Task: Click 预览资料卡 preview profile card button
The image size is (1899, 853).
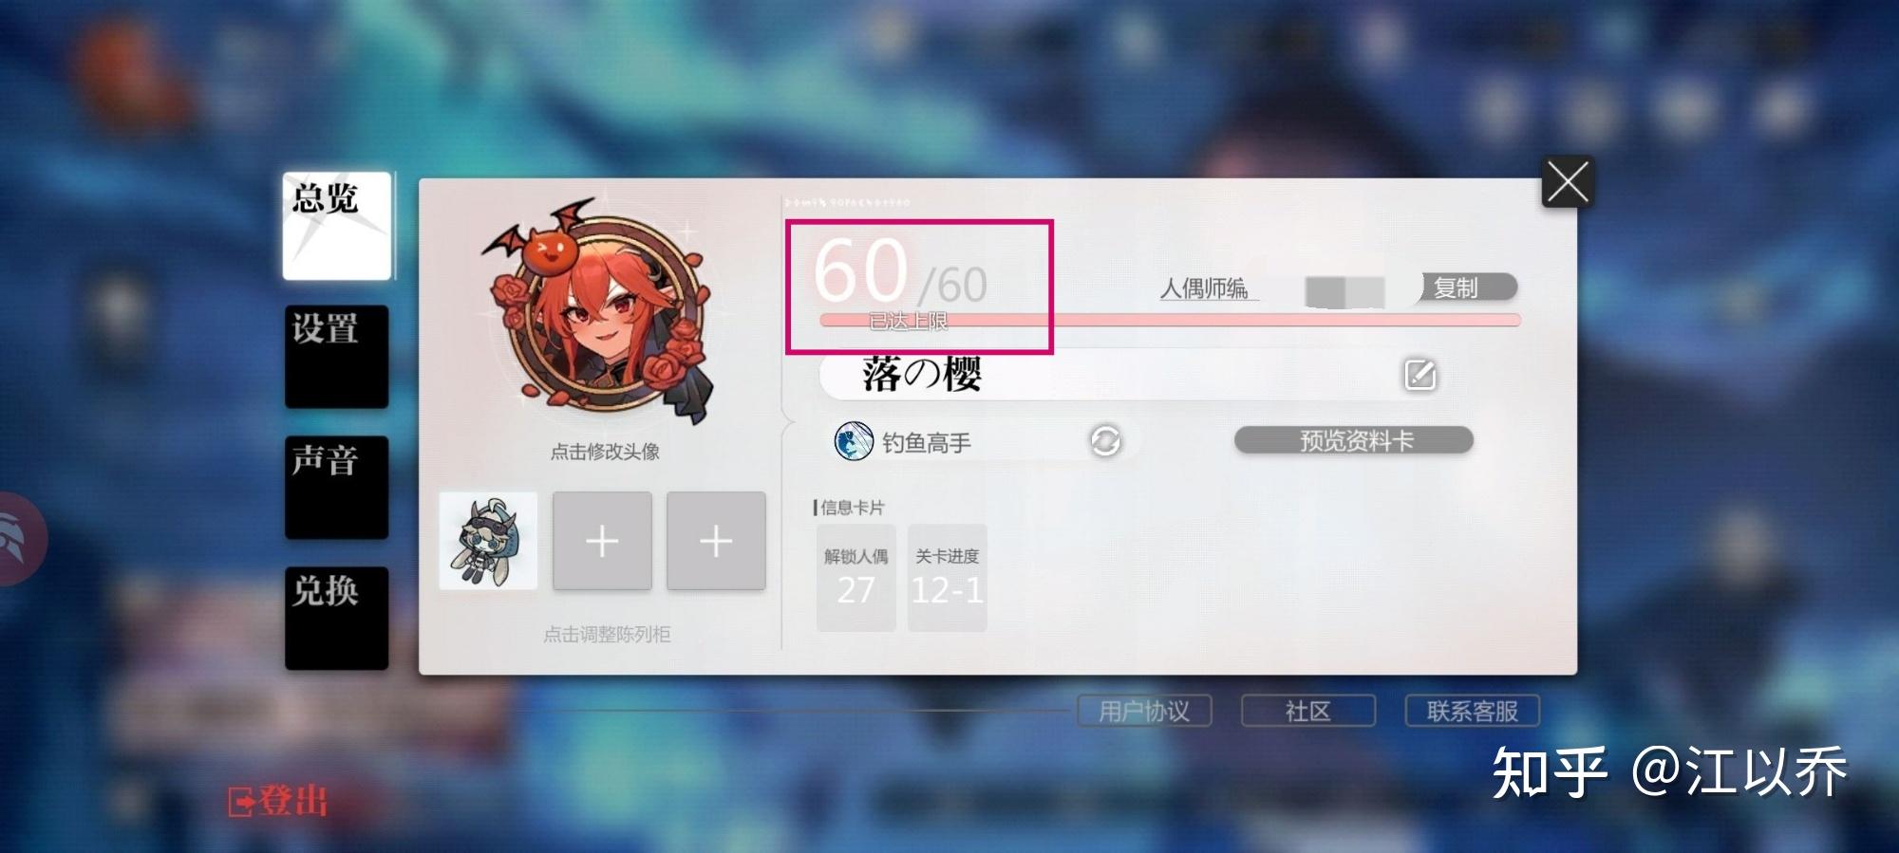Action: pyautogui.click(x=1354, y=440)
